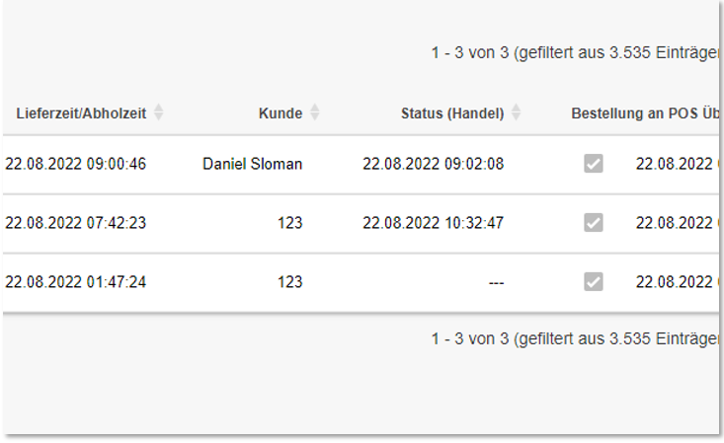Toggle POS checkbox in Daniel Sloman row
This screenshot has height=443, width=724.
point(593,164)
